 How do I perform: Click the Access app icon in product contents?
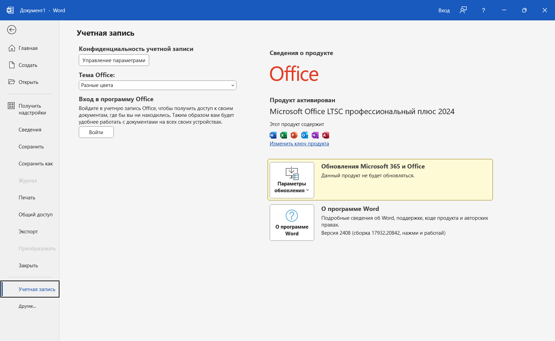point(326,135)
